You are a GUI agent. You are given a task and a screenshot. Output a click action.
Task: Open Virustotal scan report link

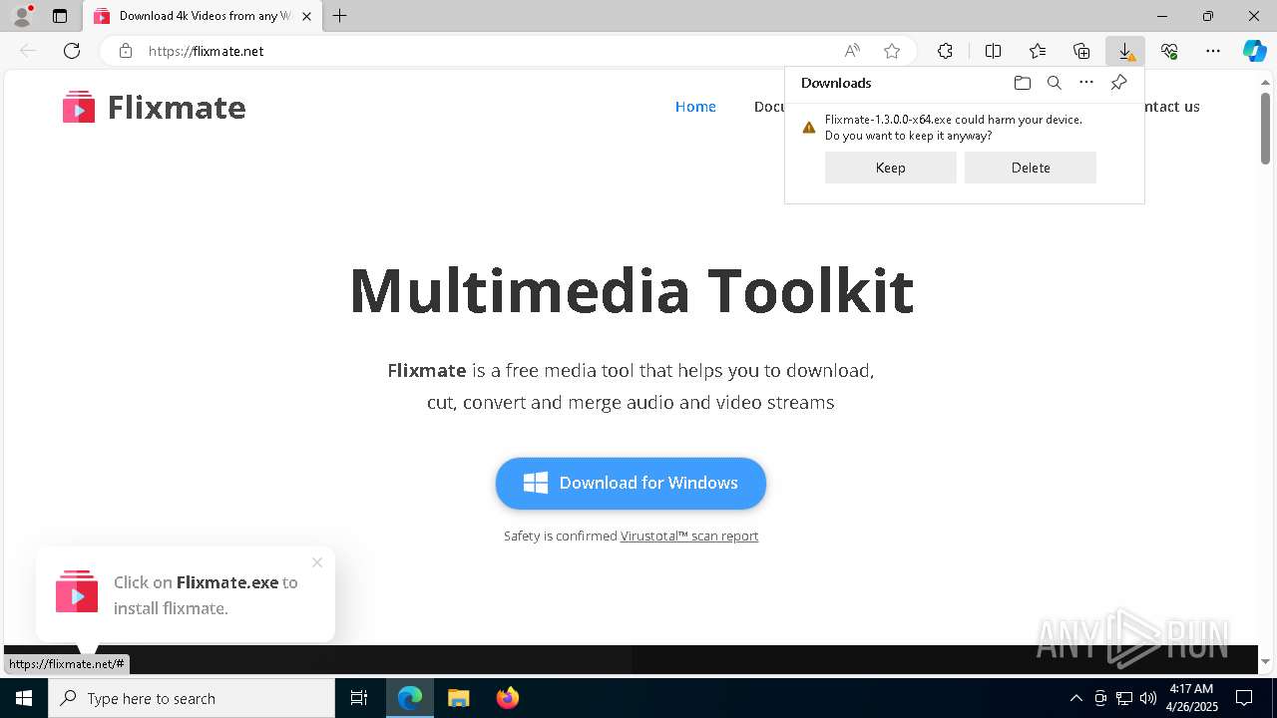pos(689,536)
